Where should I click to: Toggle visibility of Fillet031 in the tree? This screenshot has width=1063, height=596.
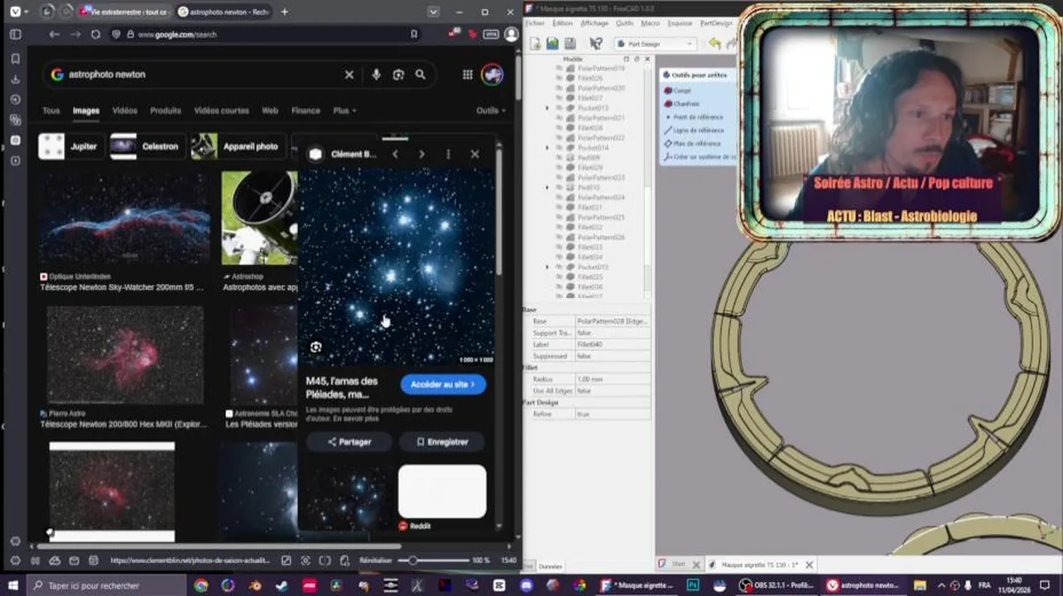tap(559, 207)
